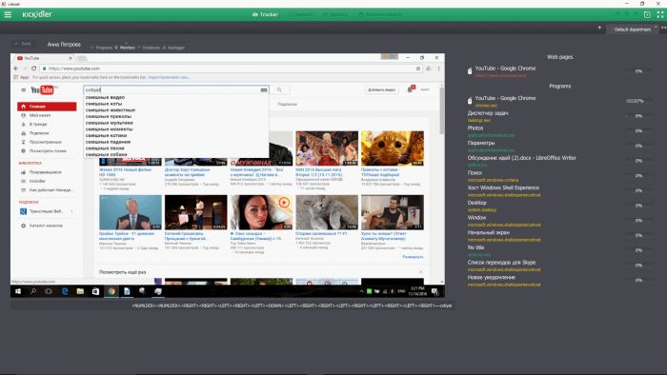Open the YouTube notifications bell

coord(411,89)
